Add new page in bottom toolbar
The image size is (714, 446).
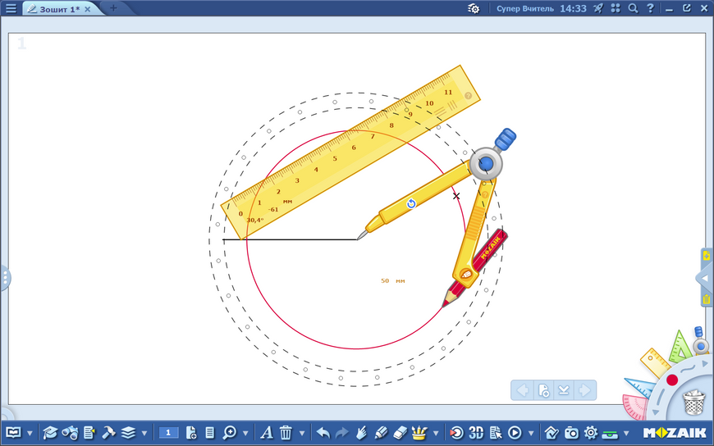coord(192,432)
